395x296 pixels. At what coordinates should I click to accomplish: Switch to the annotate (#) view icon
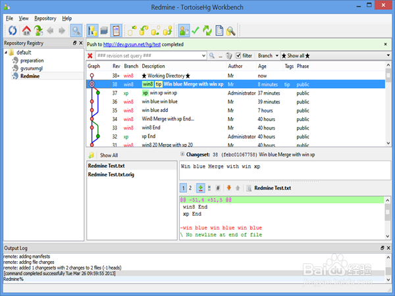tap(218, 188)
